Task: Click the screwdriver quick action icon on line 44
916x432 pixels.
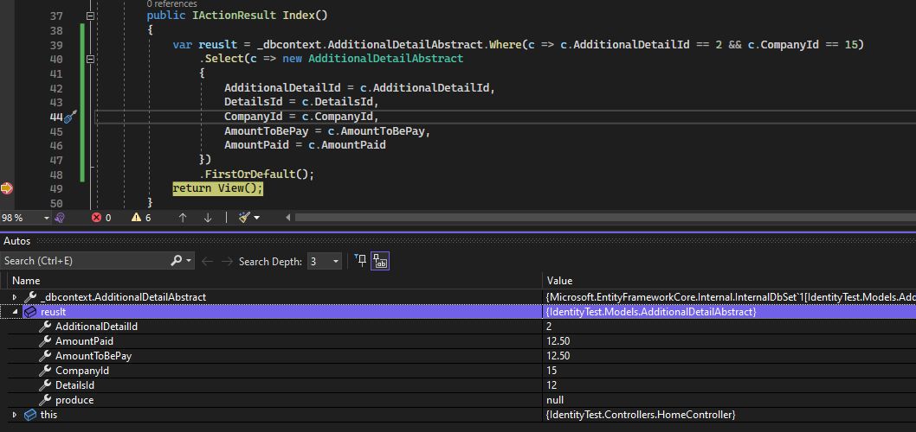Action: pos(71,118)
